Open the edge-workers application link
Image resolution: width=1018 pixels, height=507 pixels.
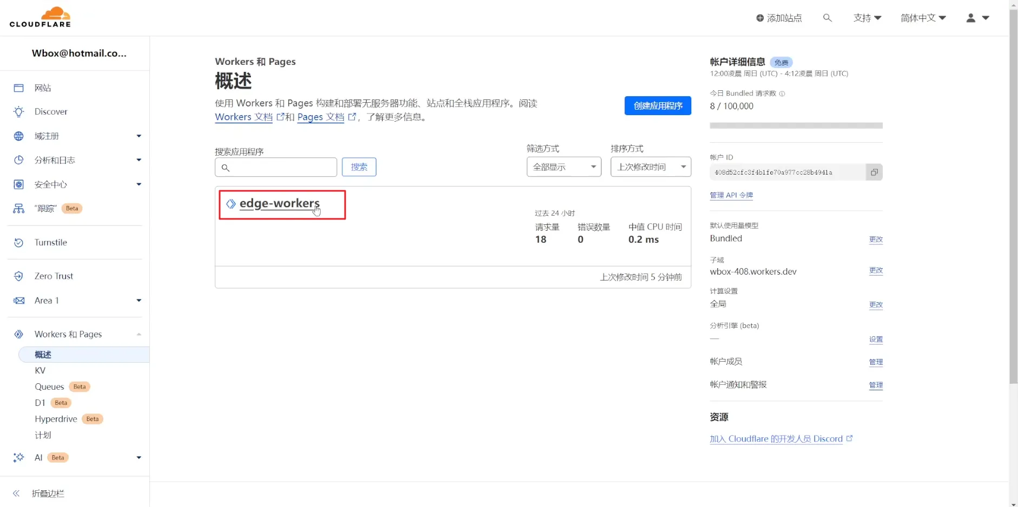click(280, 204)
